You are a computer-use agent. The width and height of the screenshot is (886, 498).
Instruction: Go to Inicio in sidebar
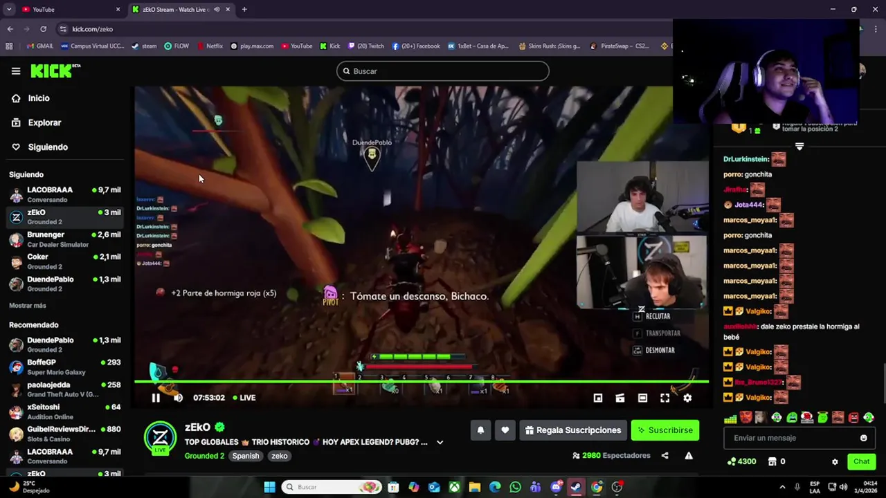[x=39, y=98]
